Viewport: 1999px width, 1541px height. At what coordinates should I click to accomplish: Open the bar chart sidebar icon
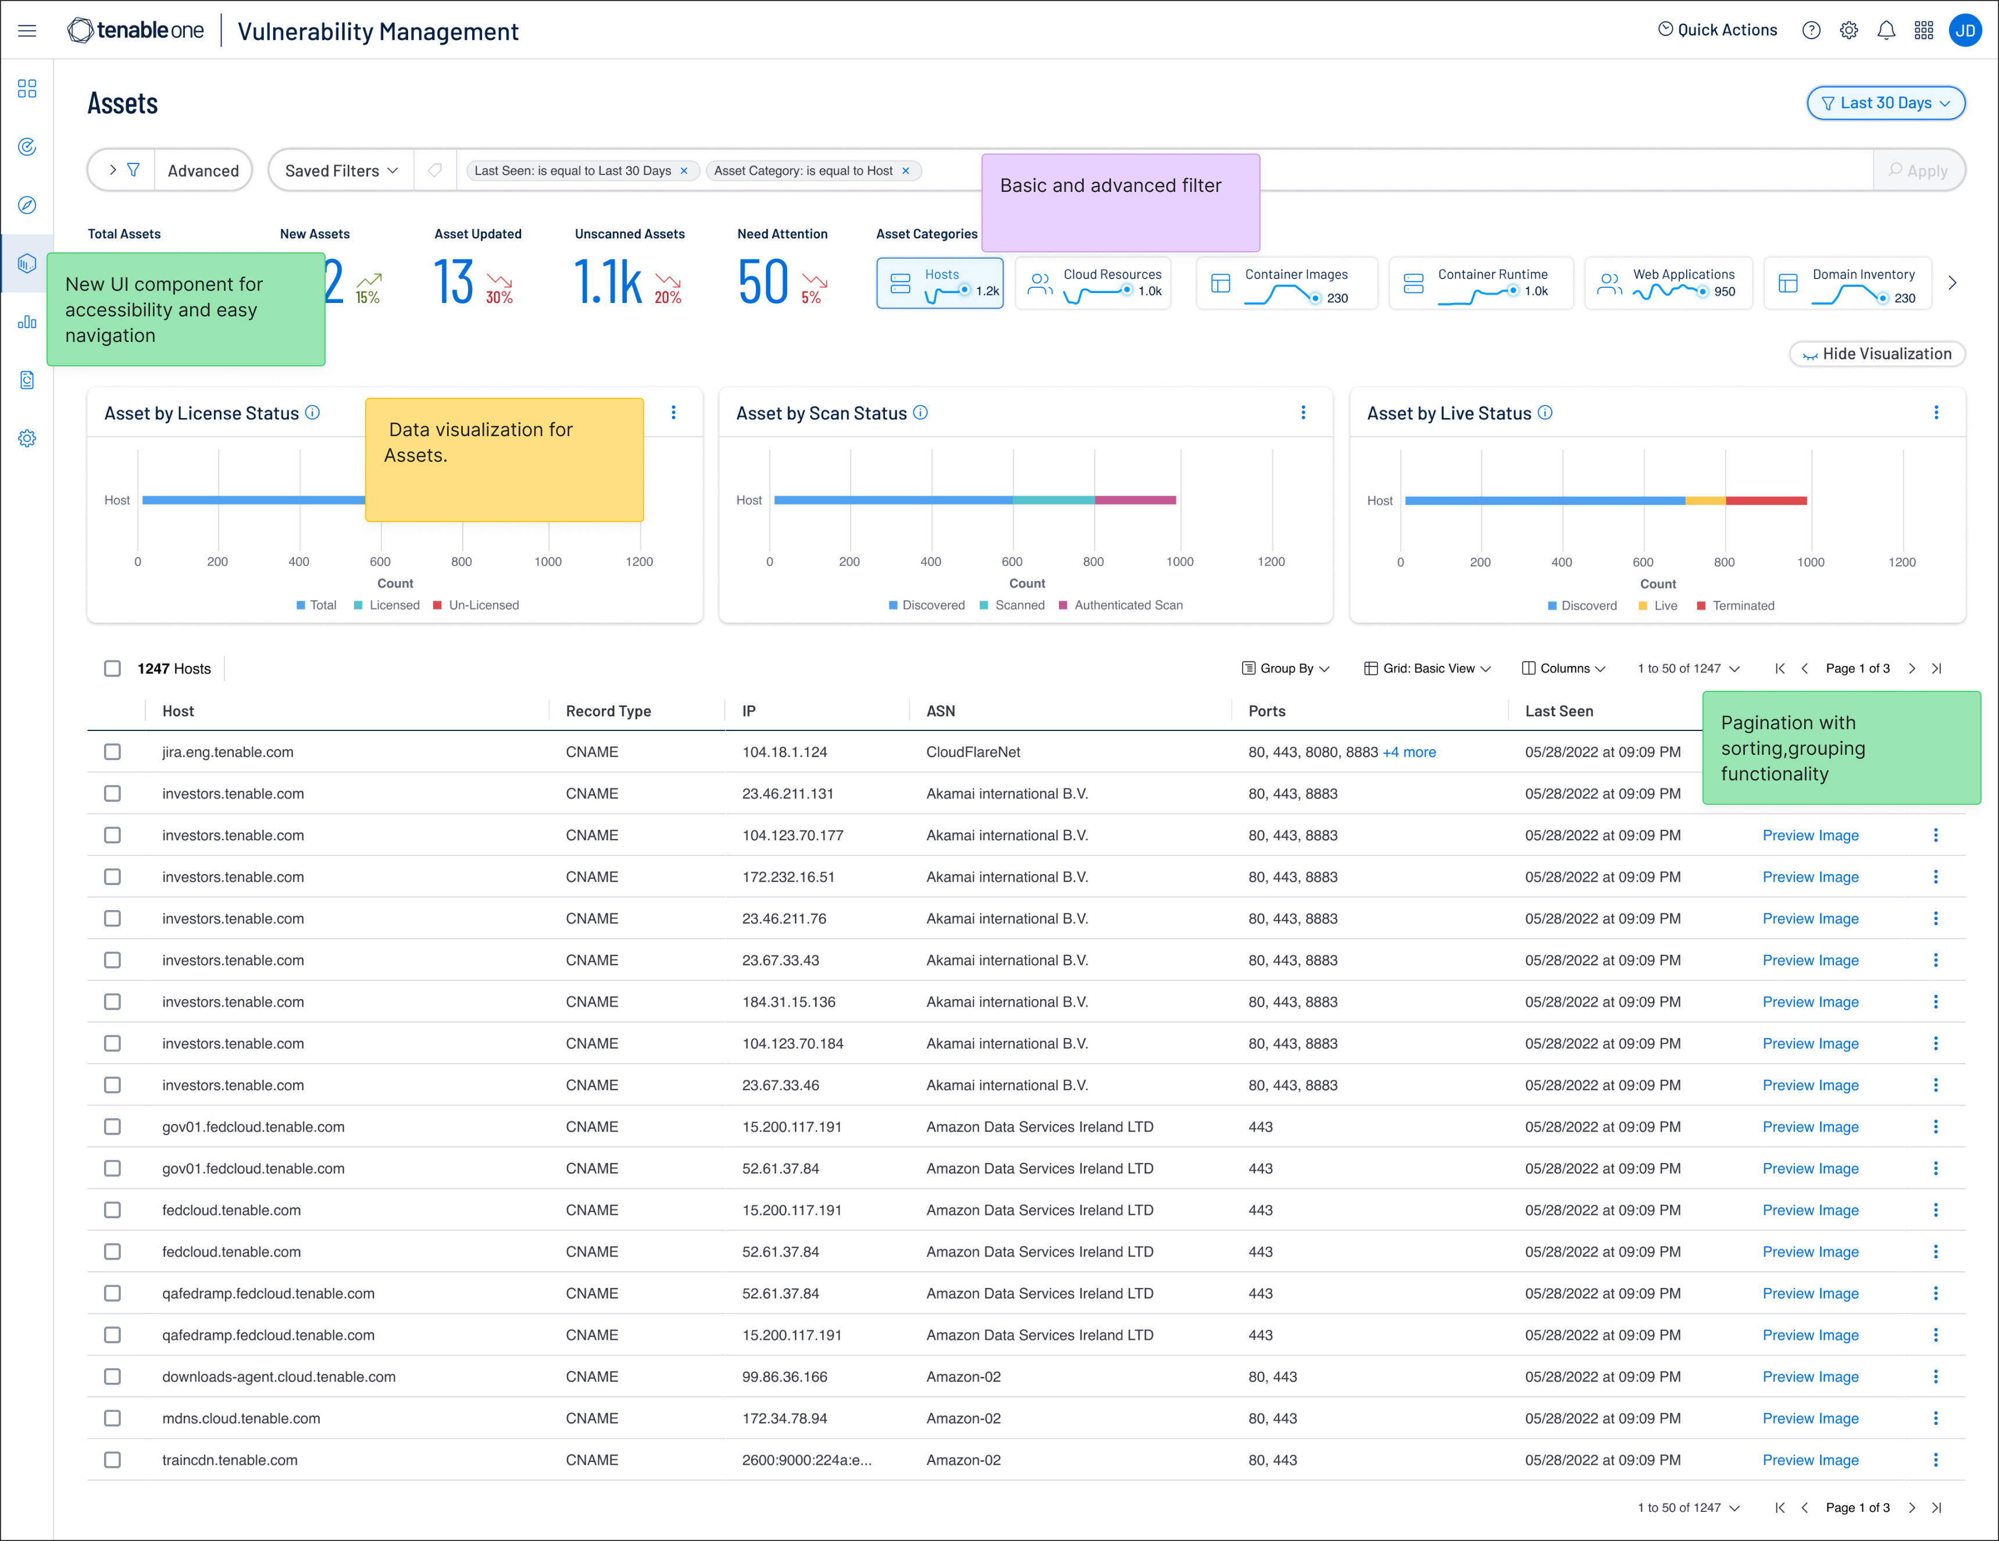[x=27, y=322]
